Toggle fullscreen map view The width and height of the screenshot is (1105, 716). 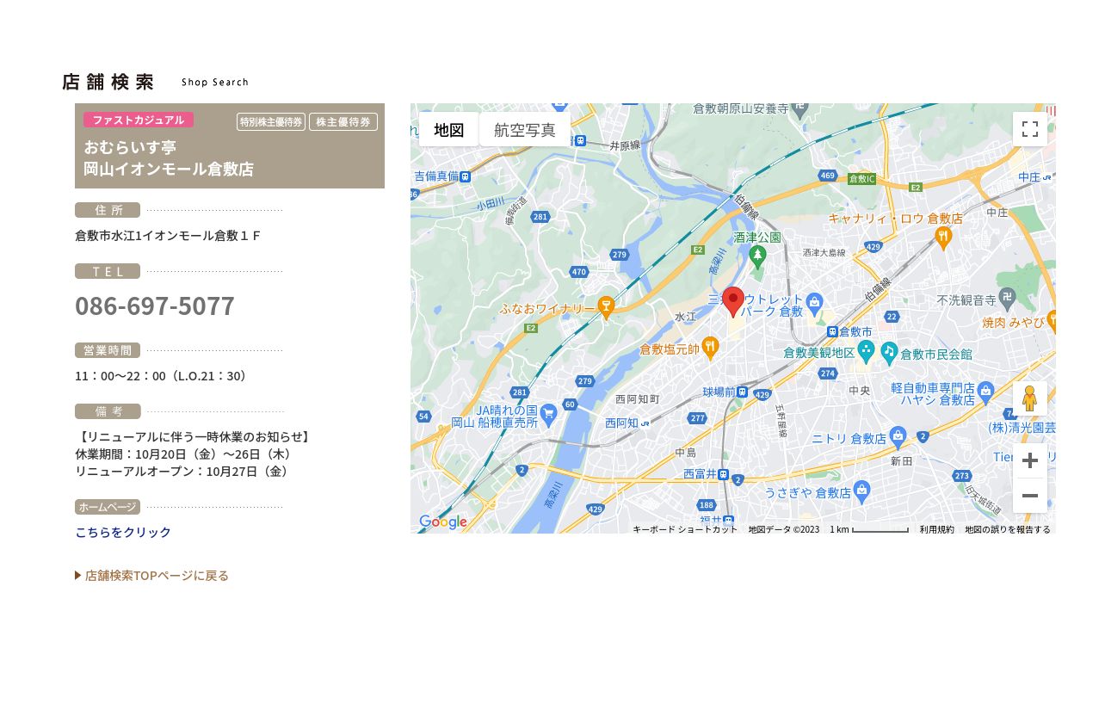tap(1029, 129)
